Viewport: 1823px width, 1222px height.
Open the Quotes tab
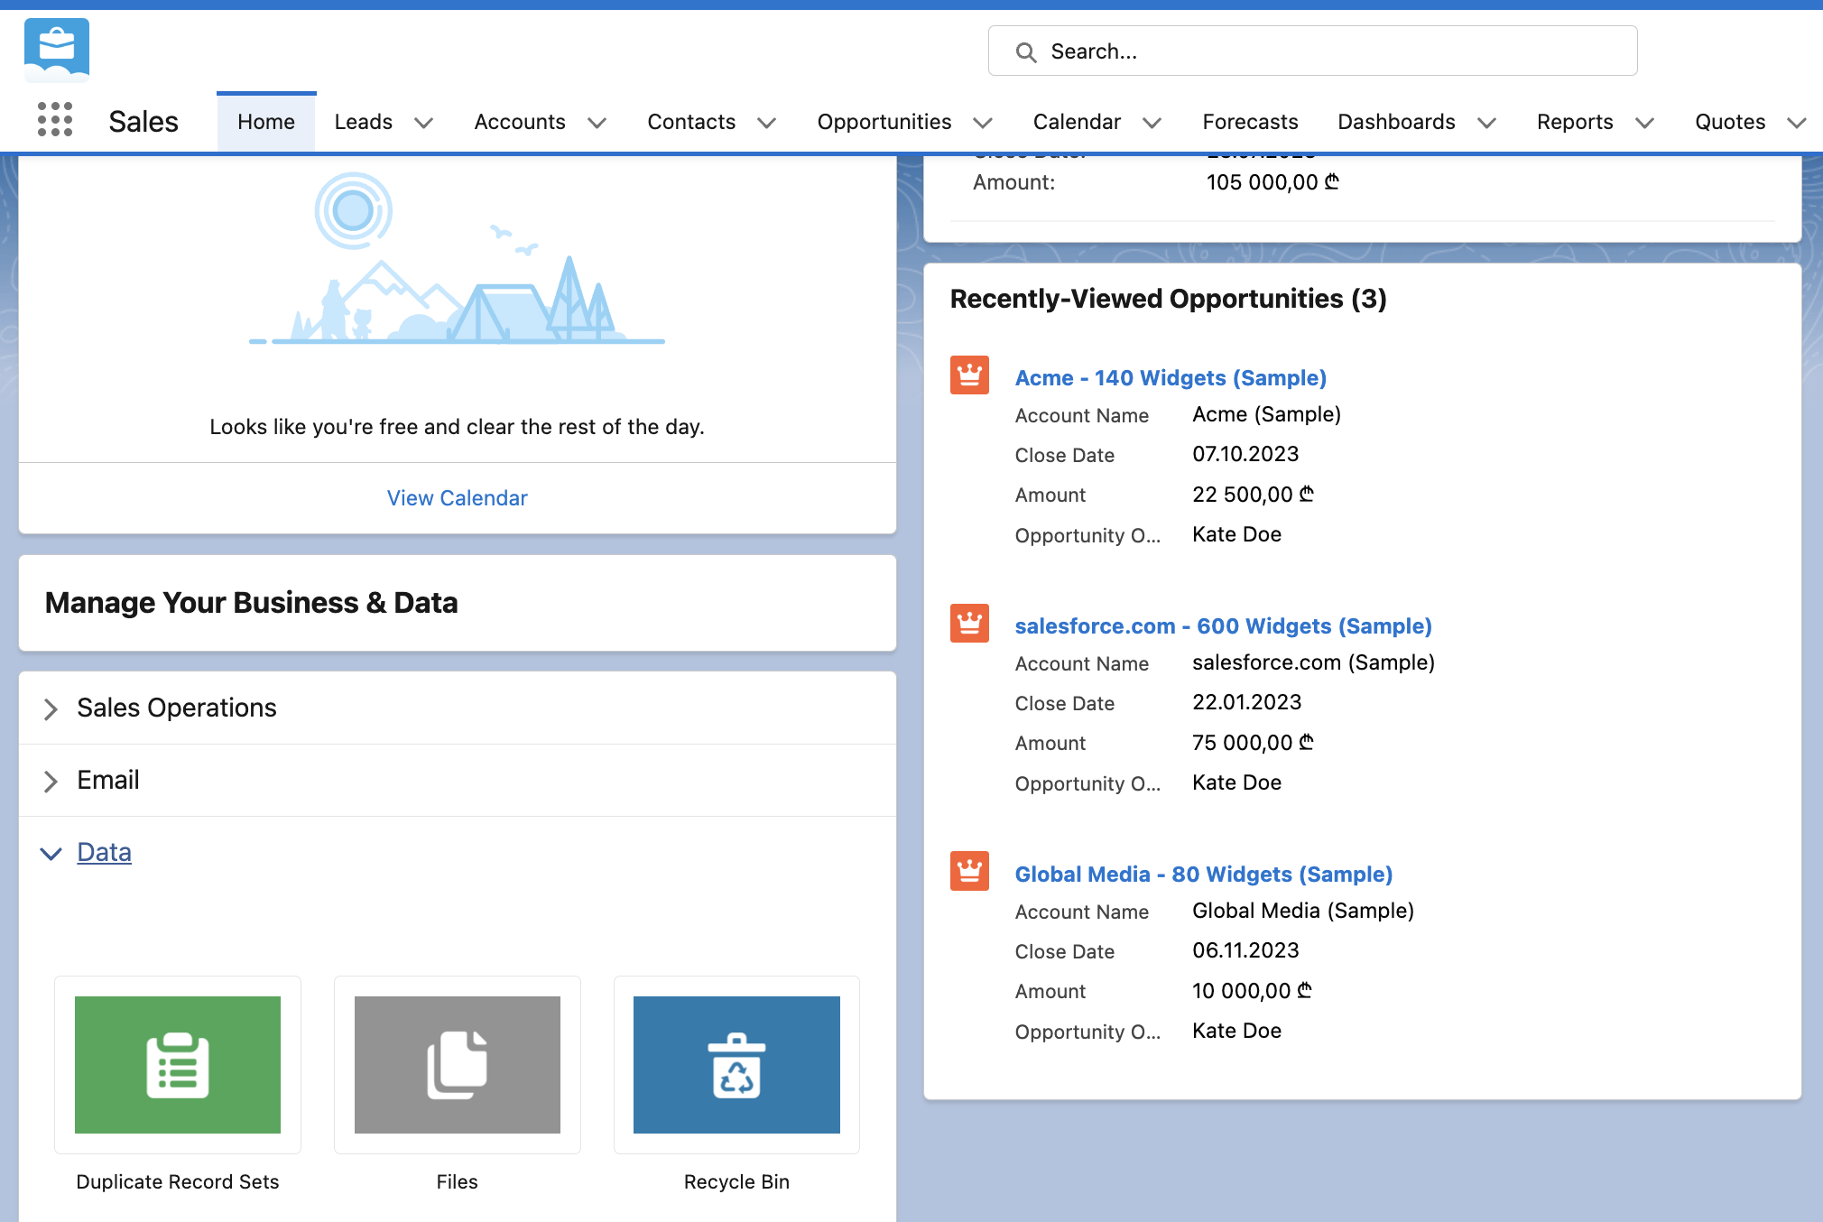[1730, 122]
